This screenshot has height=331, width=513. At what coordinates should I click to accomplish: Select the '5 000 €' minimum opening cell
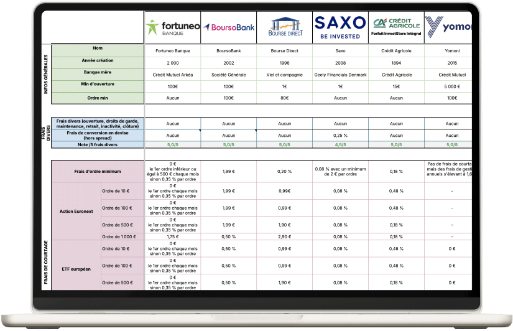(448, 86)
